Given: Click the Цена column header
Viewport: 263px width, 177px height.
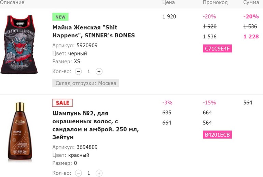Looking at the screenshot, I should [x=168, y=2].
